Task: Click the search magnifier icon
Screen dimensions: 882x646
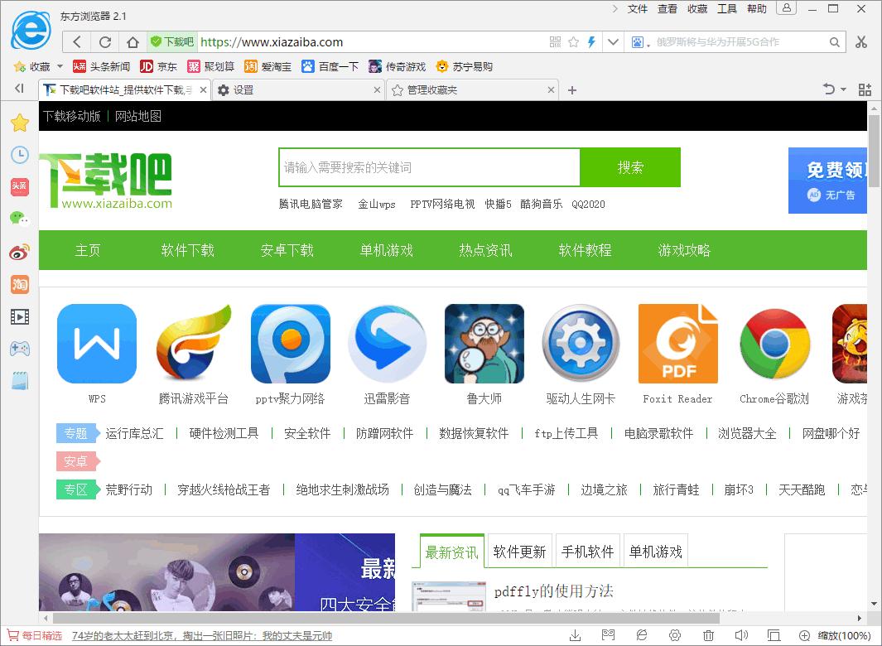Action: pyautogui.click(x=835, y=42)
